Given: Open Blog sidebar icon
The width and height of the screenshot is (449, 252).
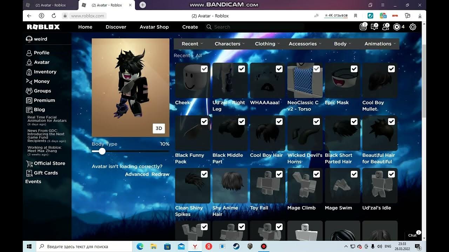Looking at the screenshot, I should coord(29,110).
